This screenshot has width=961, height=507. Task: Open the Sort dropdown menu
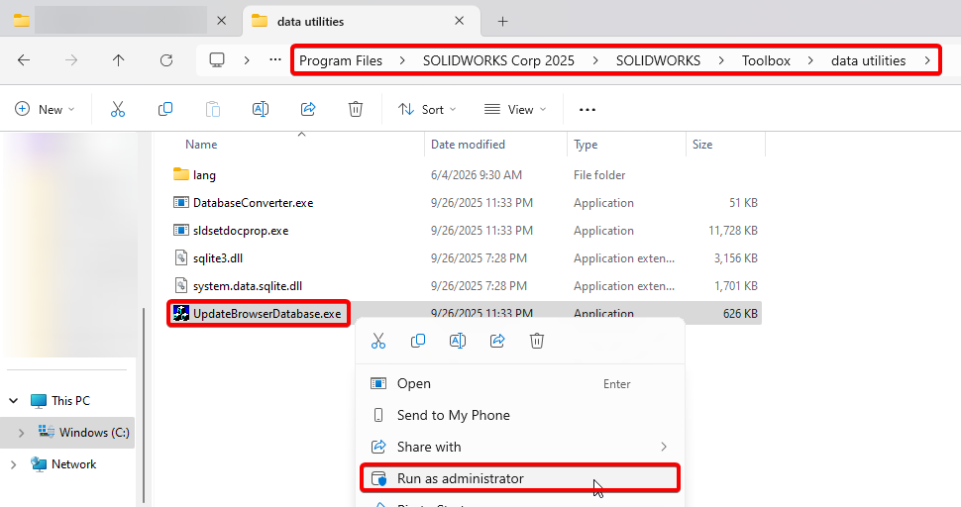tap(427, 110)
